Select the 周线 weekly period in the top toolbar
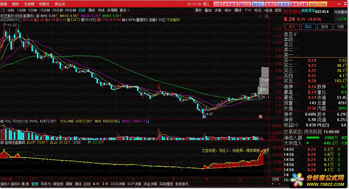 (92, 10)
